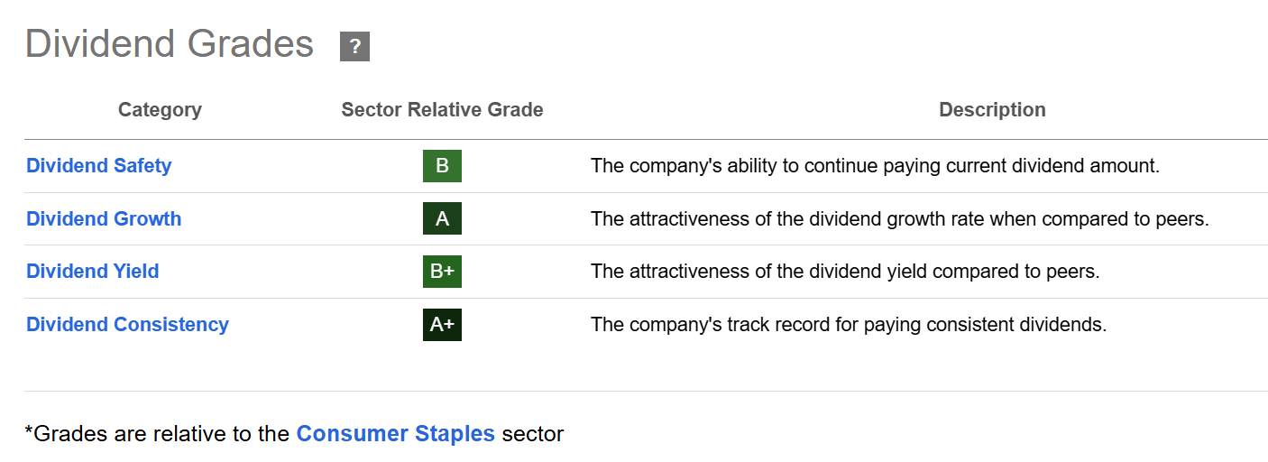Click the track record description text
The width and height of the screenshot is (1268, 462).
848,325
